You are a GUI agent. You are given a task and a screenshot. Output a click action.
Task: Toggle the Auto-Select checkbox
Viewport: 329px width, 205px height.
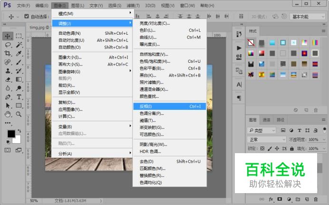27,16
